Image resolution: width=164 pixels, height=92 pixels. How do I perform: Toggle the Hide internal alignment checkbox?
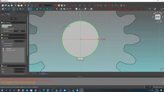click(3, 43)
